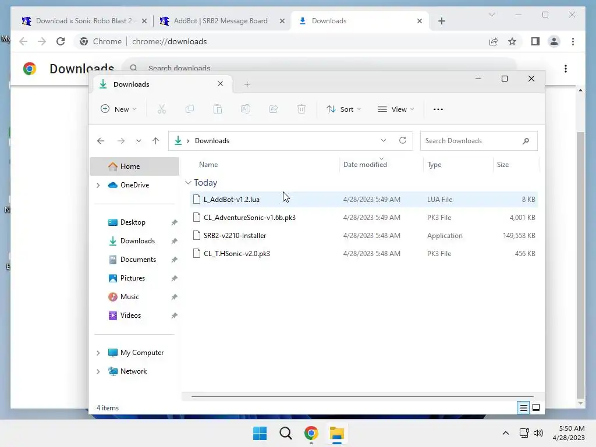
Task: Click the Chrome address bar URL
Action: (x=169, y=41)
